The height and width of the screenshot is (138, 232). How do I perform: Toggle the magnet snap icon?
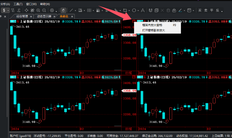[150, 11]
